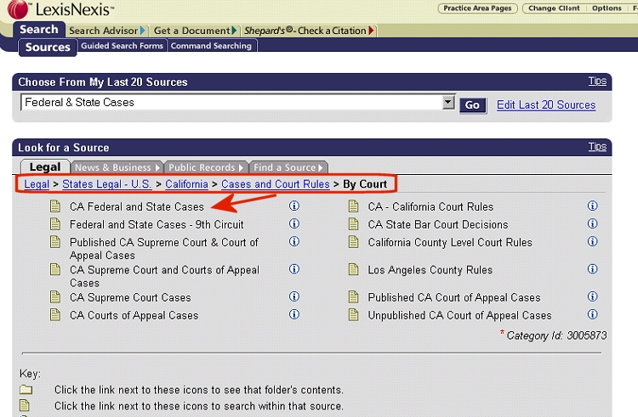The height and width of the screenshot is (417, 638).
Task: Select the Search main tab
Action: [39, 29]
